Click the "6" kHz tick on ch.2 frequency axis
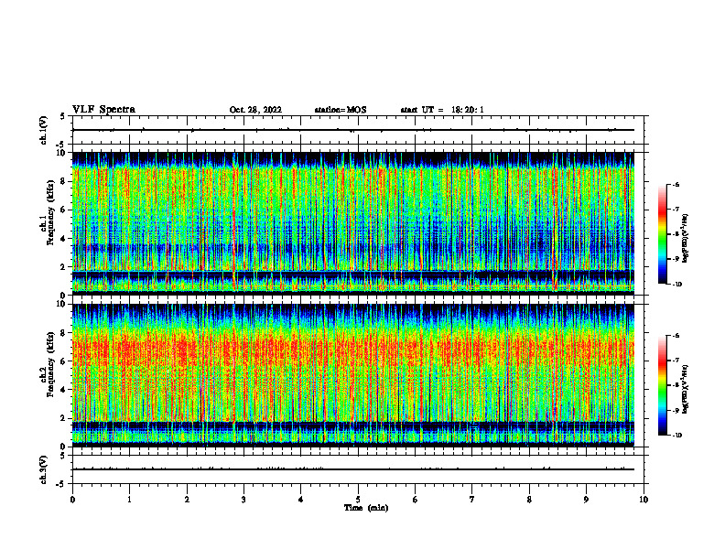 63,361
